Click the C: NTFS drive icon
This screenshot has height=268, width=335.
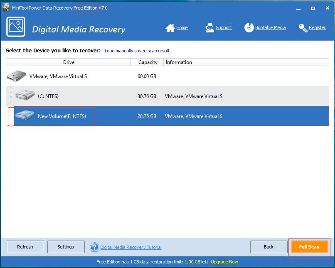[x=25, y=95]
